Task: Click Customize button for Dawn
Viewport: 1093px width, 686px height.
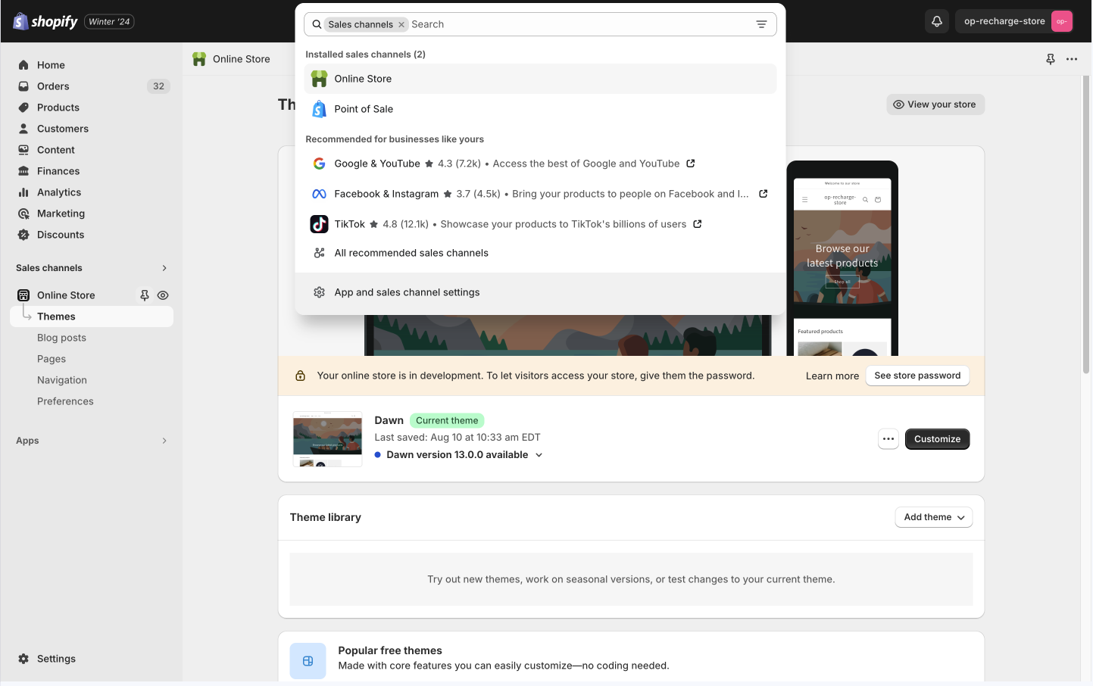Action: point(937,439)
